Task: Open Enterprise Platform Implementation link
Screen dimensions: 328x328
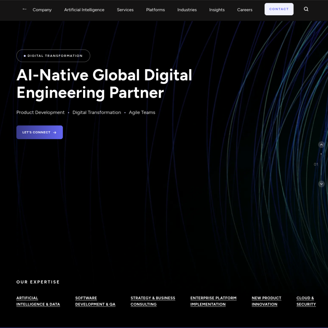Action: tap(213, 301)
